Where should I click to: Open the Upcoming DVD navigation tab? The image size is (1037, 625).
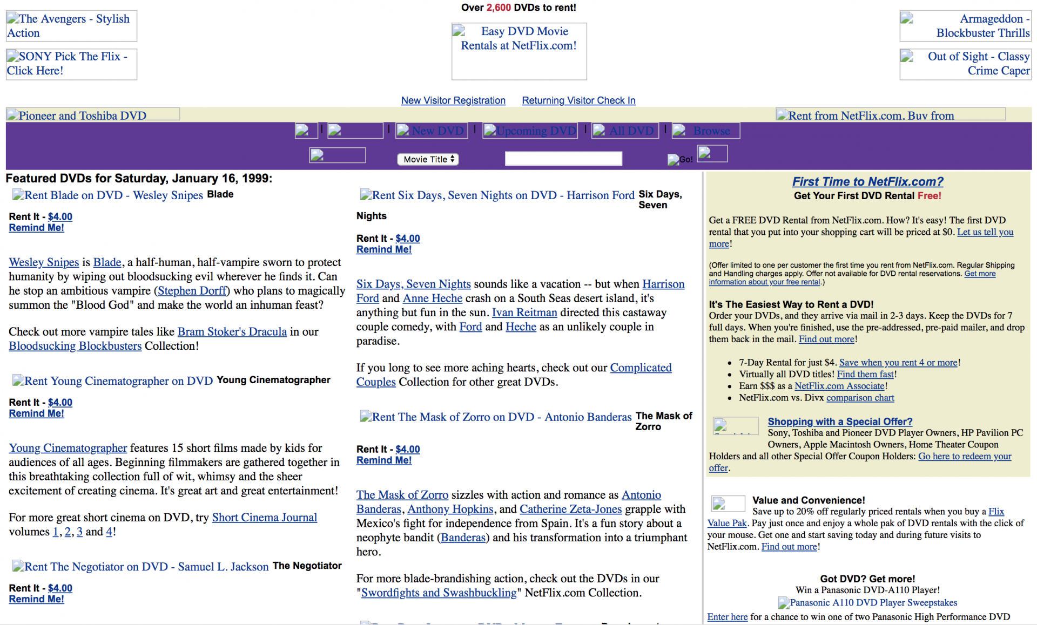(530, 131)
